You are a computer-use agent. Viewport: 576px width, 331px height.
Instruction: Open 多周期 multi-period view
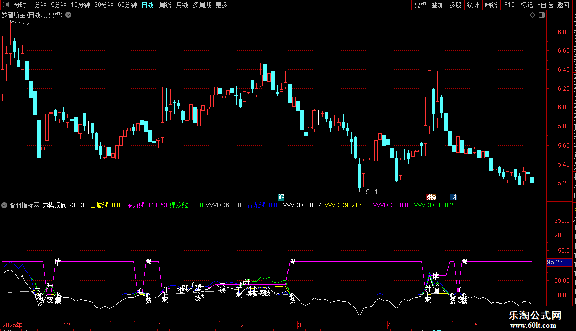[202, 5]
